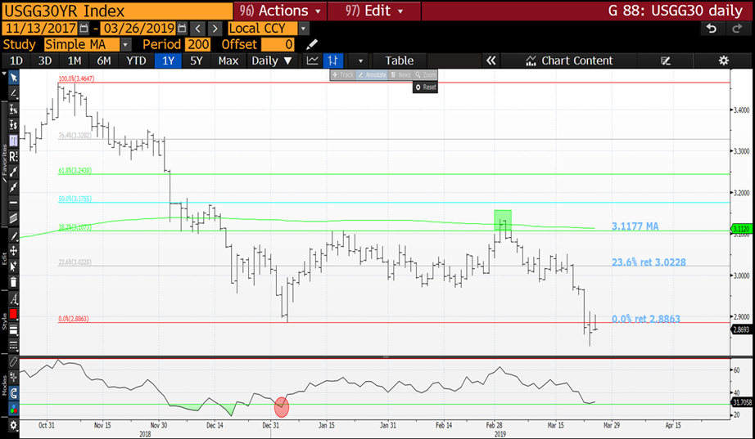Set the range to YTD
Viewport: 755px width, 439px height.
(x=135, y=60)
